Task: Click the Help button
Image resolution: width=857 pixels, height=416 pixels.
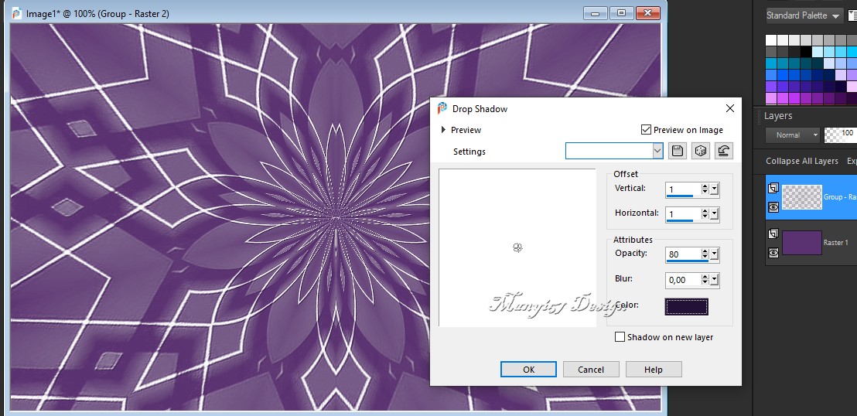Action: pyautogui.click(x=653, y=369)
